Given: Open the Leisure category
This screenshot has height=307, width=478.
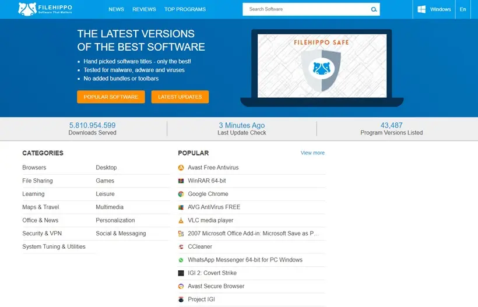Looking at the screenshot, I should (105, 194).
